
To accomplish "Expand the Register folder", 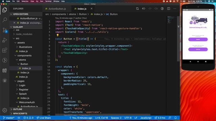I will [26, 90].
